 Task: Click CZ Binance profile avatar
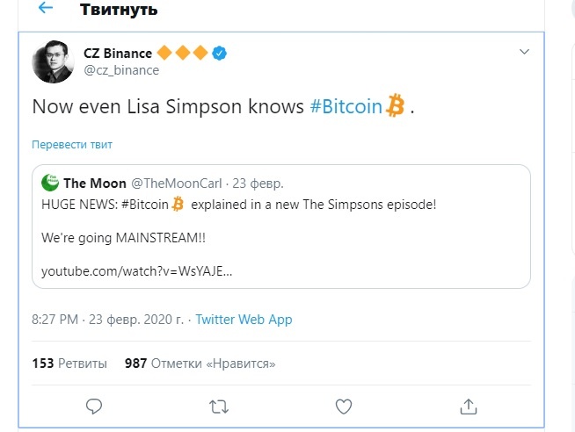[x=53, y=62]
